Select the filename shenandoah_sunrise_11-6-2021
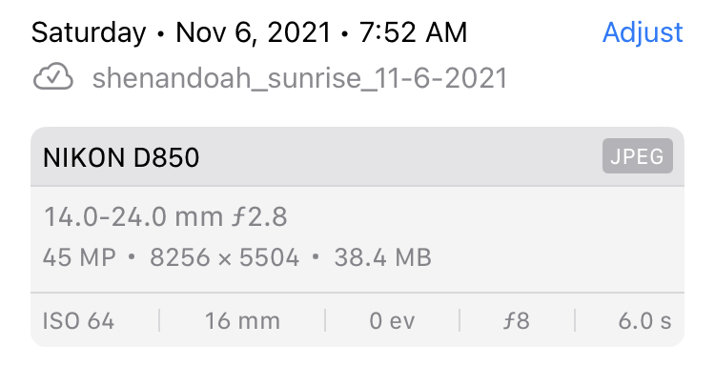715x366 pixels. (299, 78)
